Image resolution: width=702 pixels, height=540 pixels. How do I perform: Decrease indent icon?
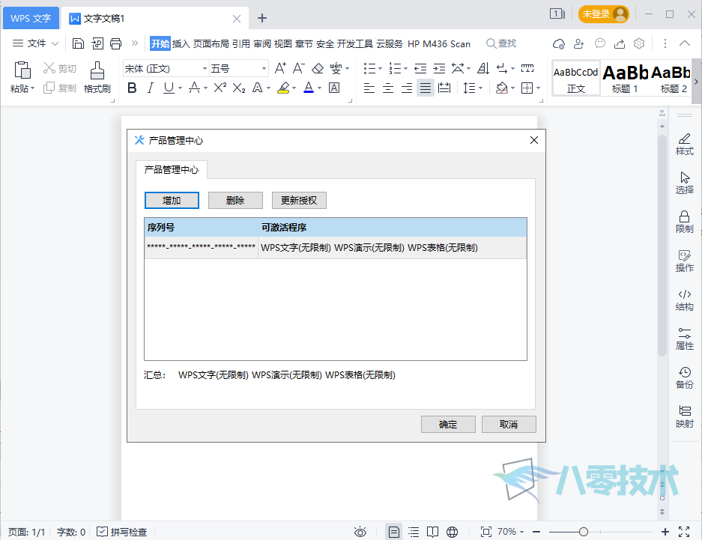pyautogui.click(x=420, y=68)
